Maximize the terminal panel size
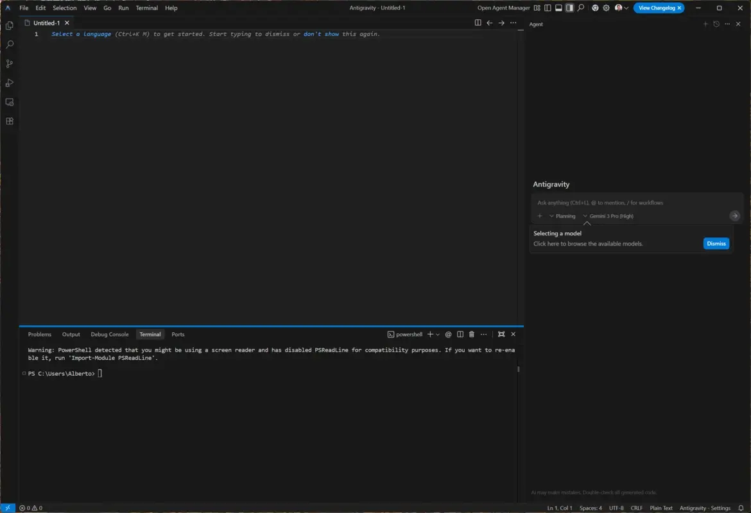The width and height of the screenshot is (751, 513). 501,333
